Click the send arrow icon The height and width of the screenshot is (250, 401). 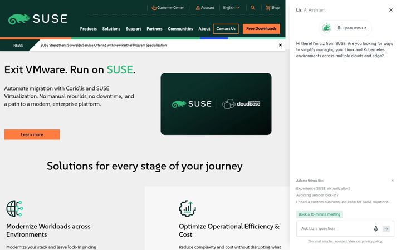[x=386, y=229]
